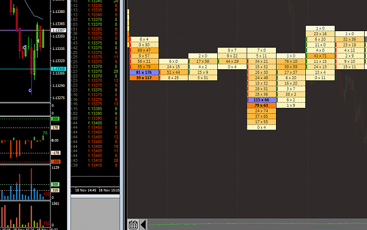
Task: Click footprint cell 24 x 13
Action: click(321, 67)
